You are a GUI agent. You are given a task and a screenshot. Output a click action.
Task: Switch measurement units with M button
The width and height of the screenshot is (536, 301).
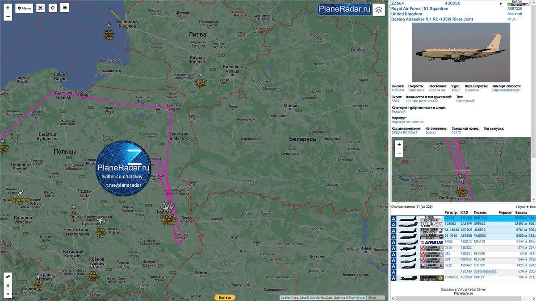point(8,294)
